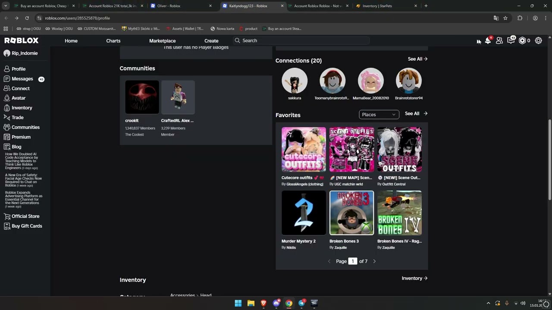Switch to the Inventory | StarPets tab
This screenshot has height=310, width=552.
click(386, 6)
